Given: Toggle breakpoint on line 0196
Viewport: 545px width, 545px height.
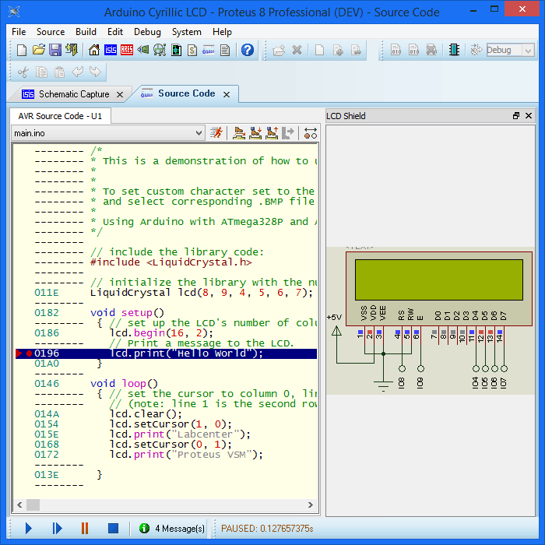Looking at the screenshot, I should (x=29, y=353).
